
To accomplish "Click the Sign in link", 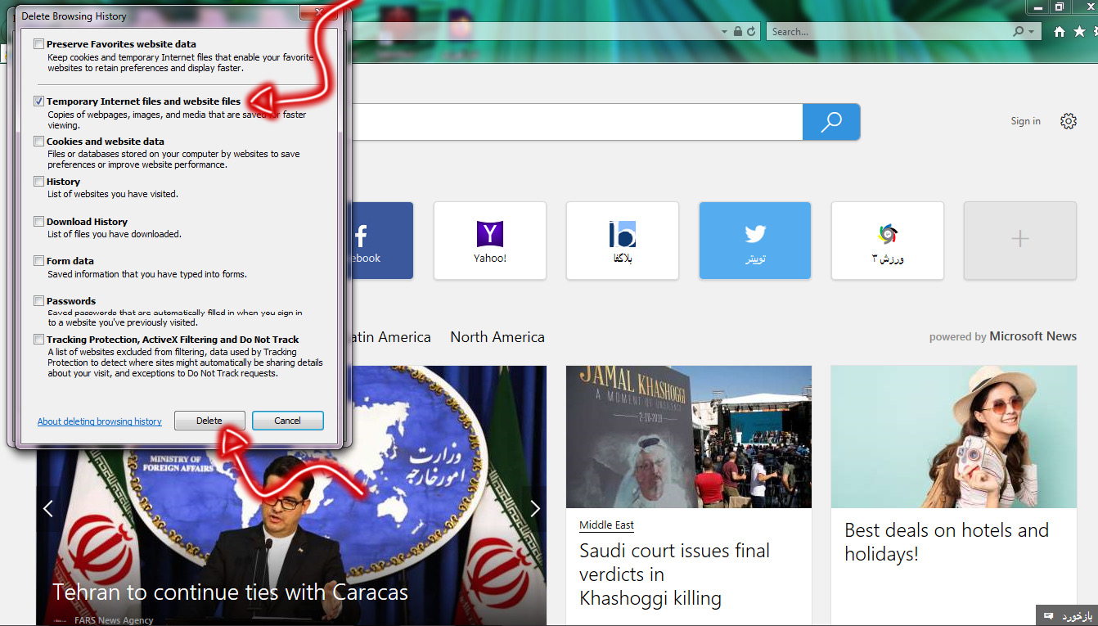I will (x=1026, y=121).
